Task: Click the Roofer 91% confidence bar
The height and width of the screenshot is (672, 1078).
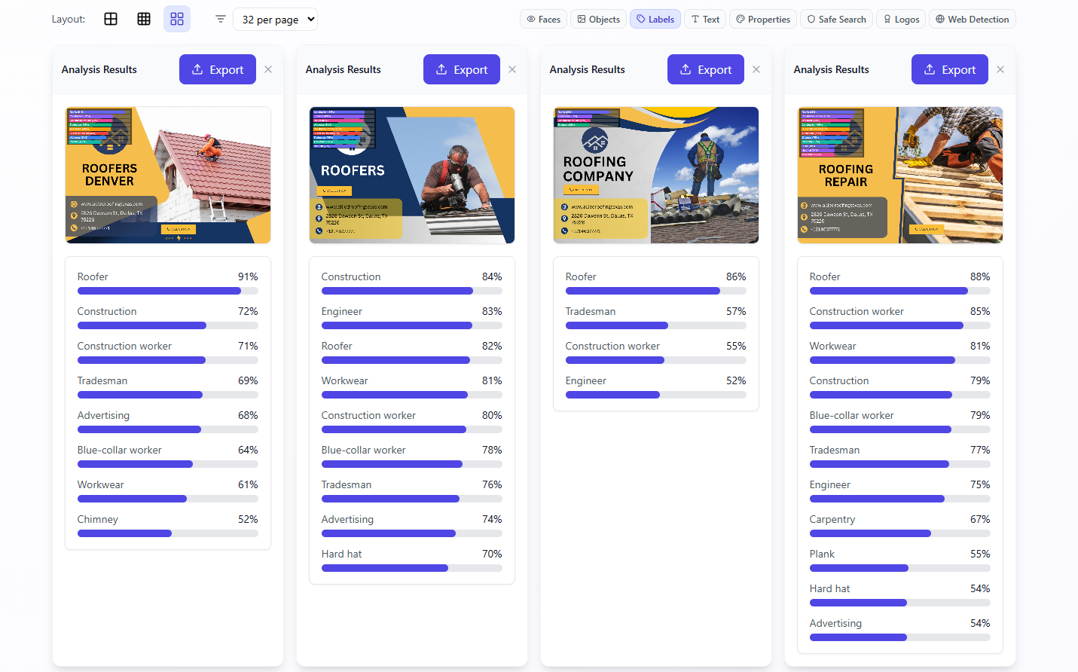Action: 168,291
